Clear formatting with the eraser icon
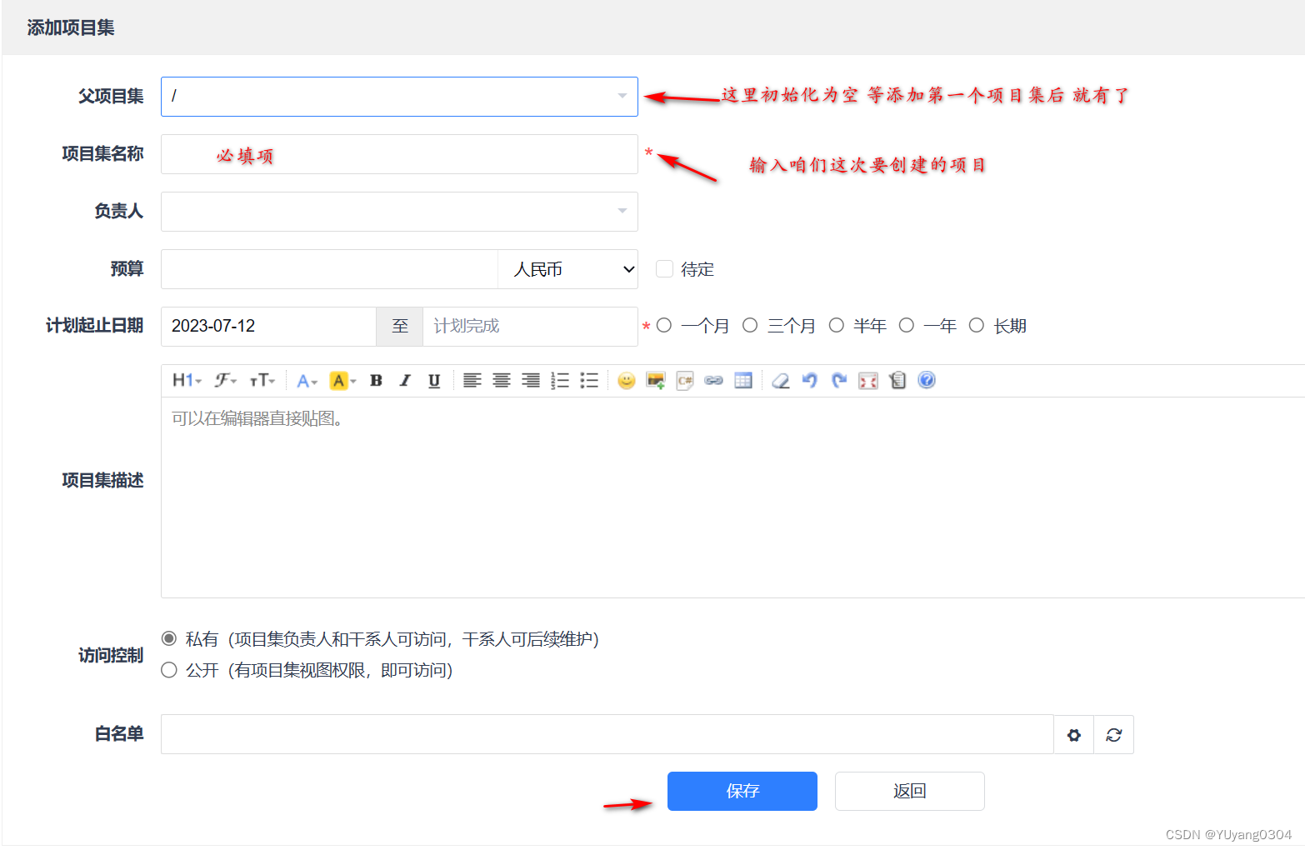This screenshot has width=1305, height=850. click(781, 381)
